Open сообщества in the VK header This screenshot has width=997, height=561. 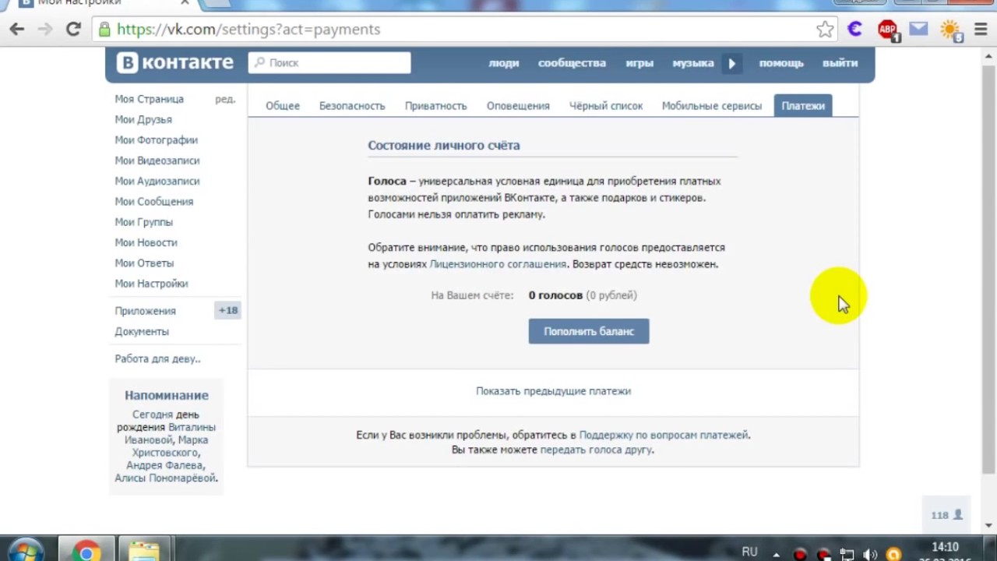point(572,63)
